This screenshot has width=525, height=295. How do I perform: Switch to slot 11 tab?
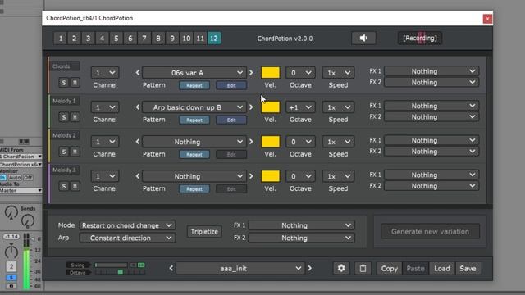pyautogui.click(x=200, y=39)
